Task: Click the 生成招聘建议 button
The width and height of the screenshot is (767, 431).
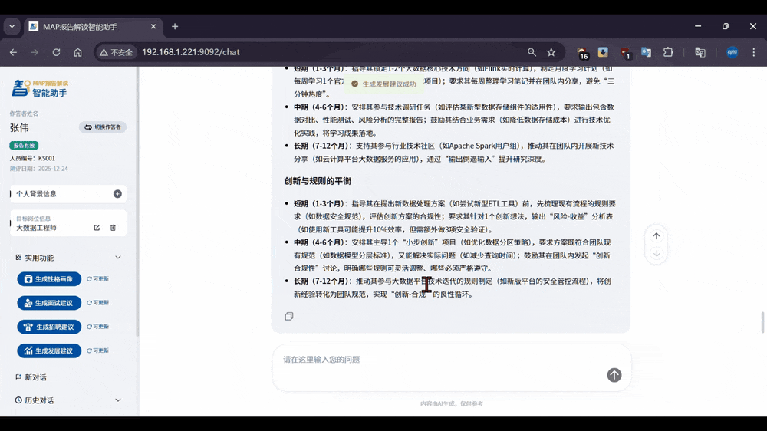Action: tap(49, 327)
